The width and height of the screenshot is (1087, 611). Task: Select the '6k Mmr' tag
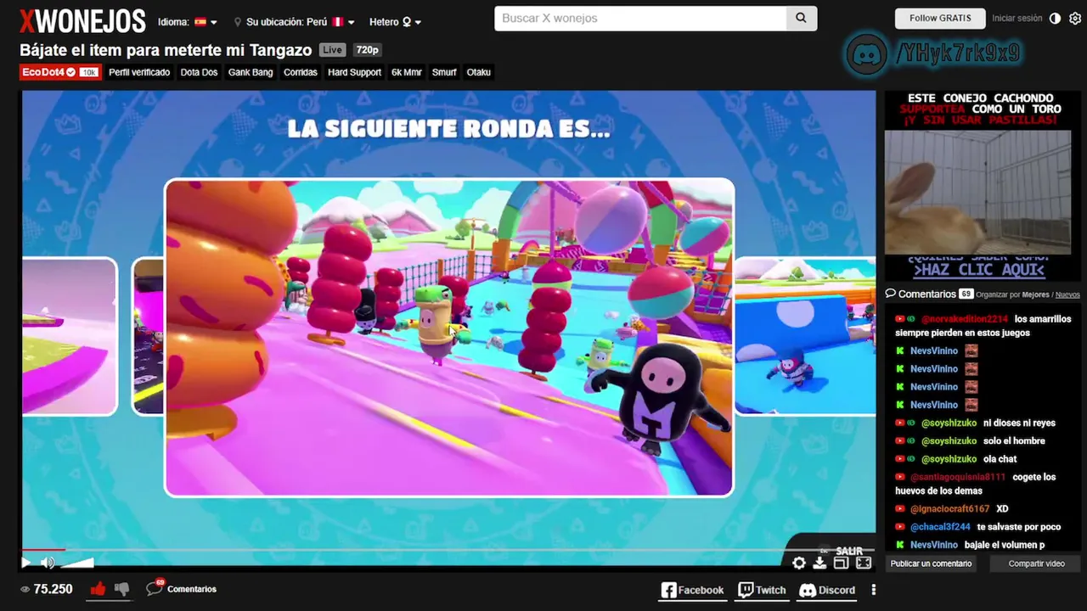tap(407, 72)
